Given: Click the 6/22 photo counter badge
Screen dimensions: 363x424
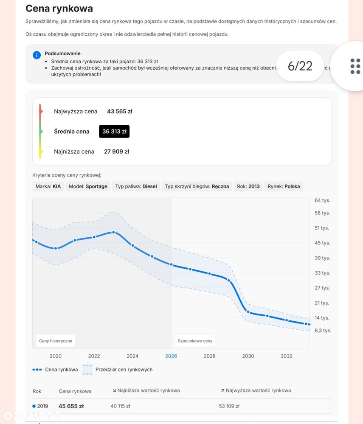Looking at the screenshot, I should coord(300,66).
